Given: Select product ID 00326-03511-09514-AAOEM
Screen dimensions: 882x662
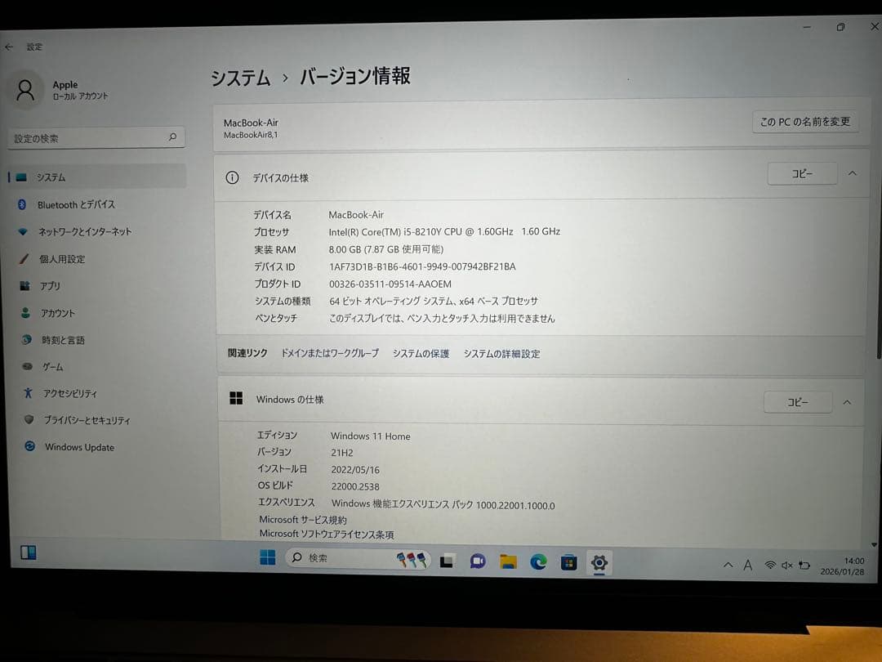Looking at the screenshot, I should (390, 284).
